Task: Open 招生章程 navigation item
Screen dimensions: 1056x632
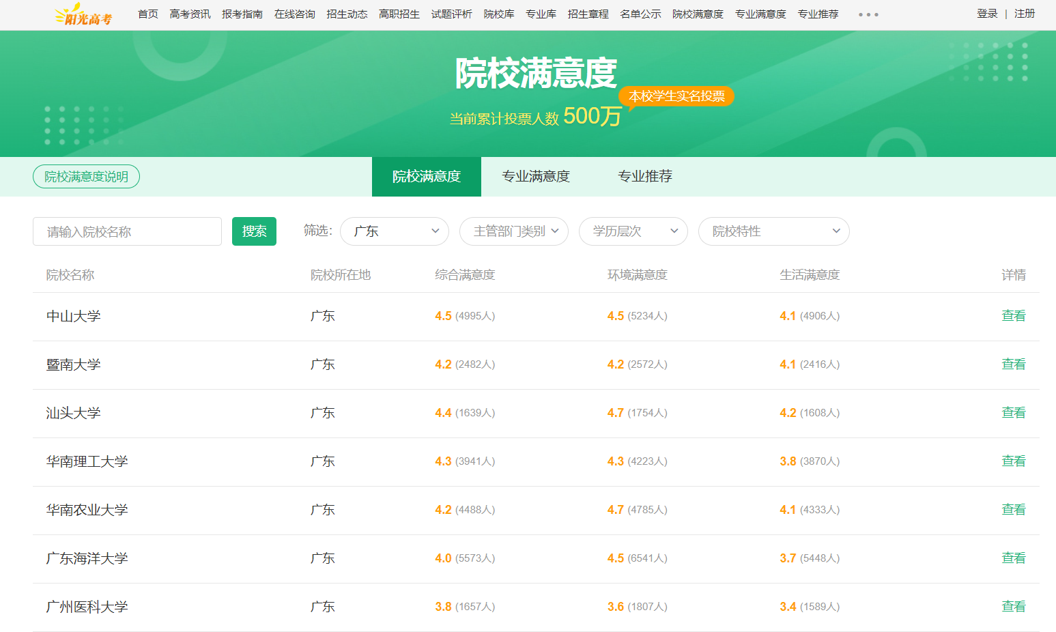Action: pyautogui.click(x=588, y=14)
